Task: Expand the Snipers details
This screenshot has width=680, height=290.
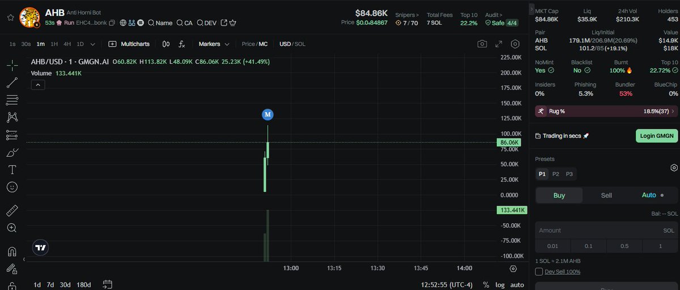Action: point(407,15)
